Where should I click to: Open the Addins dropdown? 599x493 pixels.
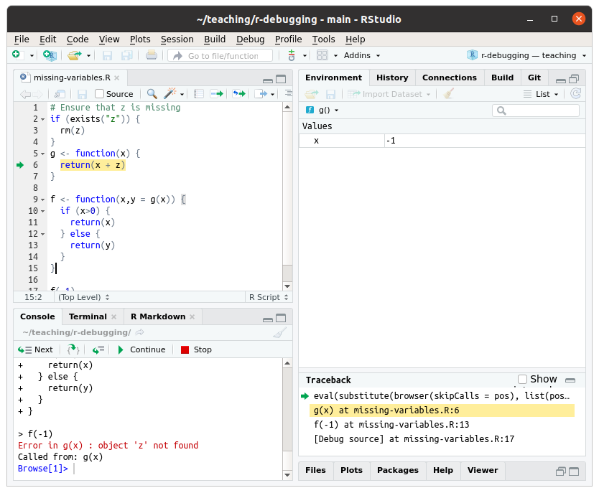pyautogui.click(x=361, y=55)
